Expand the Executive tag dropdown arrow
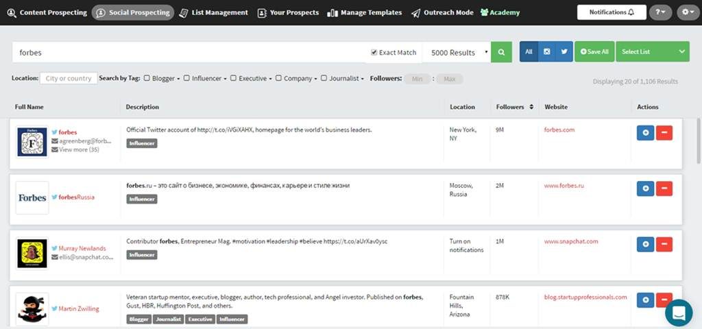This screenshot has width=702, height=329. 270,79
